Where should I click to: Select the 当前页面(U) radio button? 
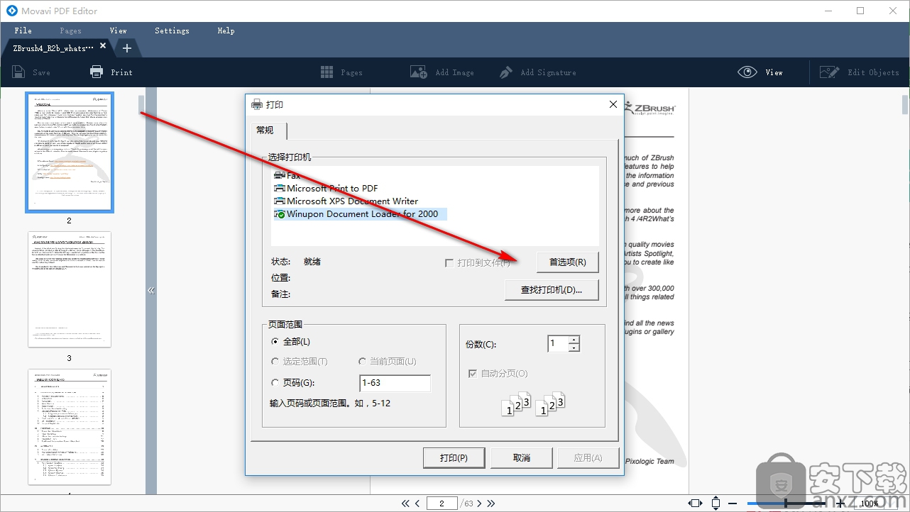[363, 362]
